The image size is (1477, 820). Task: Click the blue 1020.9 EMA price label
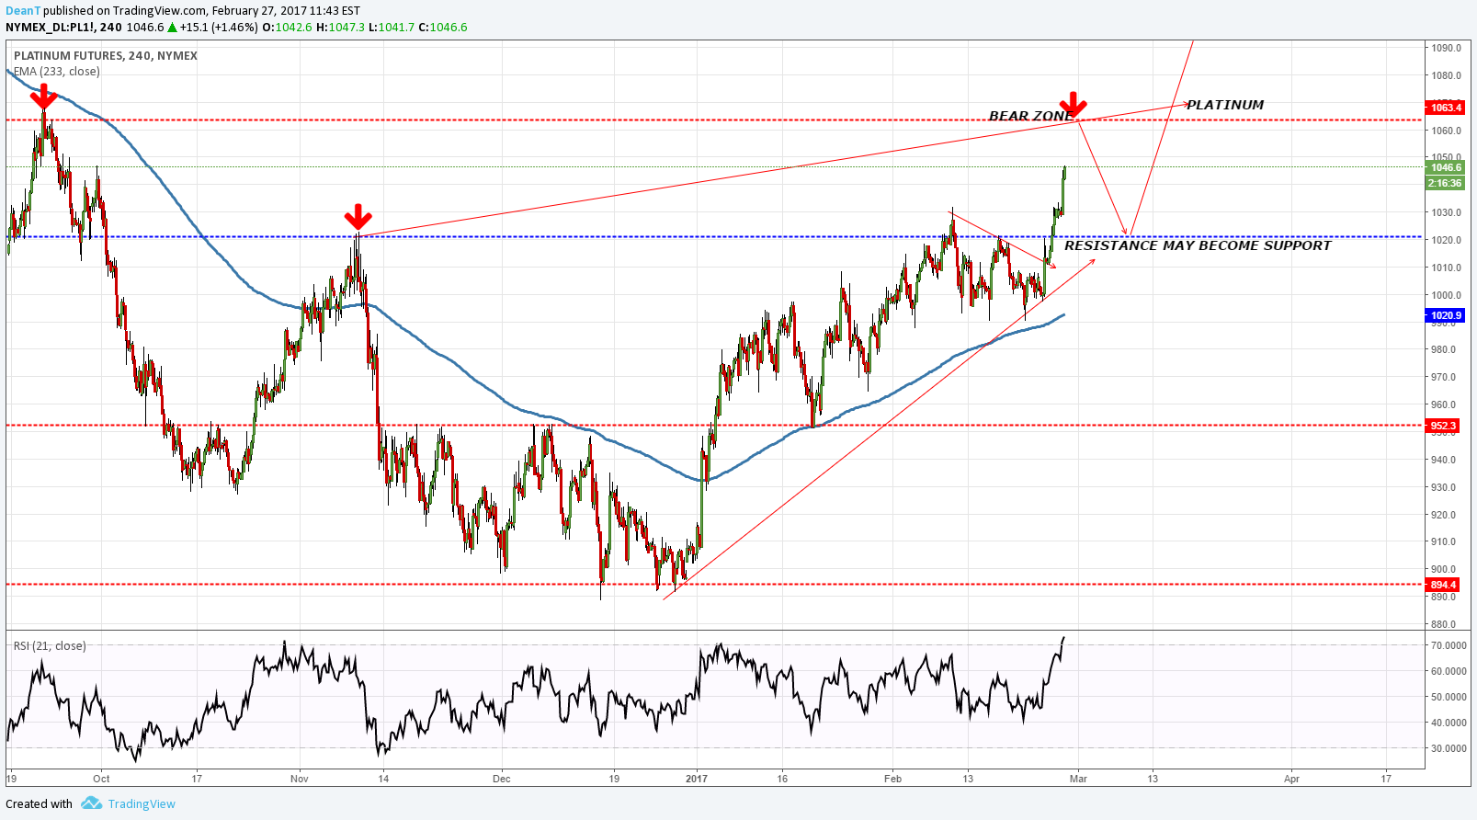tap(1445, 315)
